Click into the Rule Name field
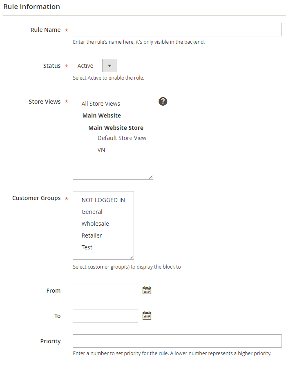This screenshot has height=369, width=295. [177, 30]
